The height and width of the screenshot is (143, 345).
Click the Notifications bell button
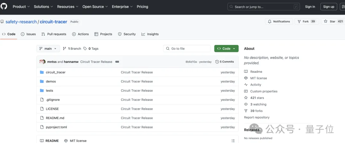279,21
